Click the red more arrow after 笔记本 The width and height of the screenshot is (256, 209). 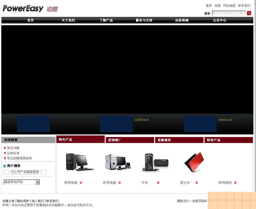click(197, 183)
